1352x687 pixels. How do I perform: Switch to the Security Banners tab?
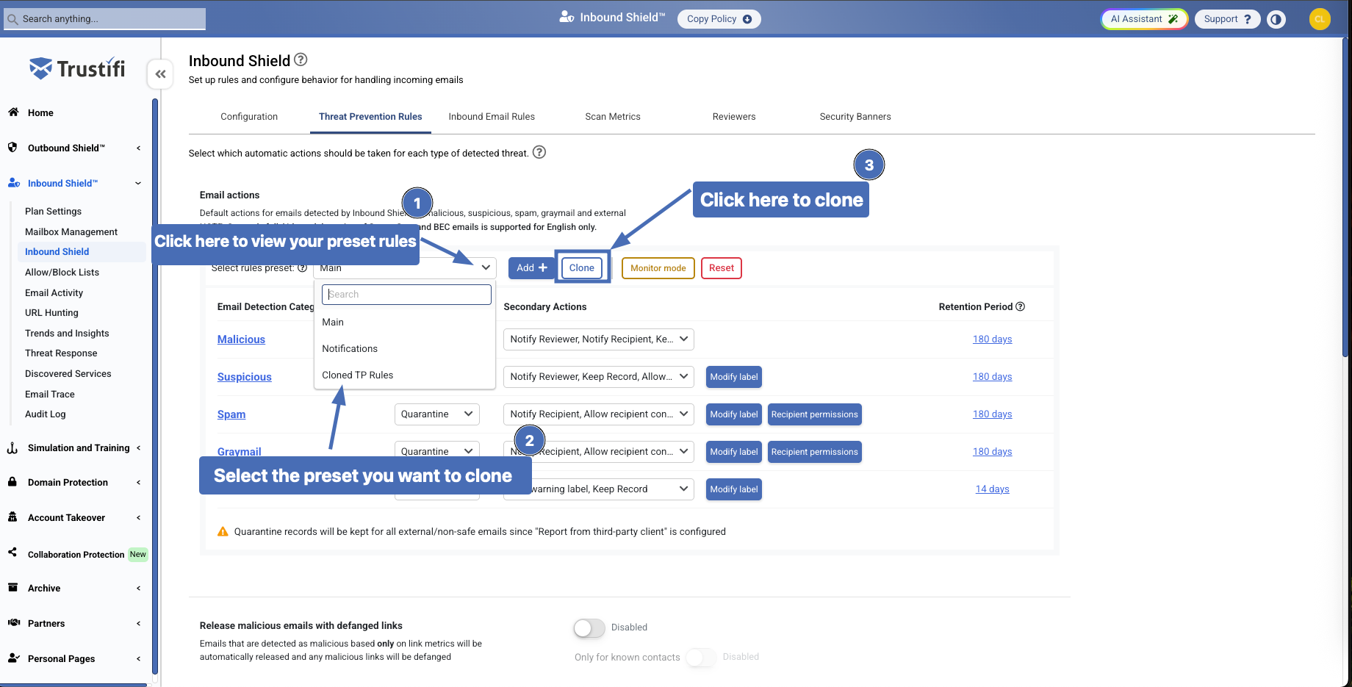tap(855, 117)
